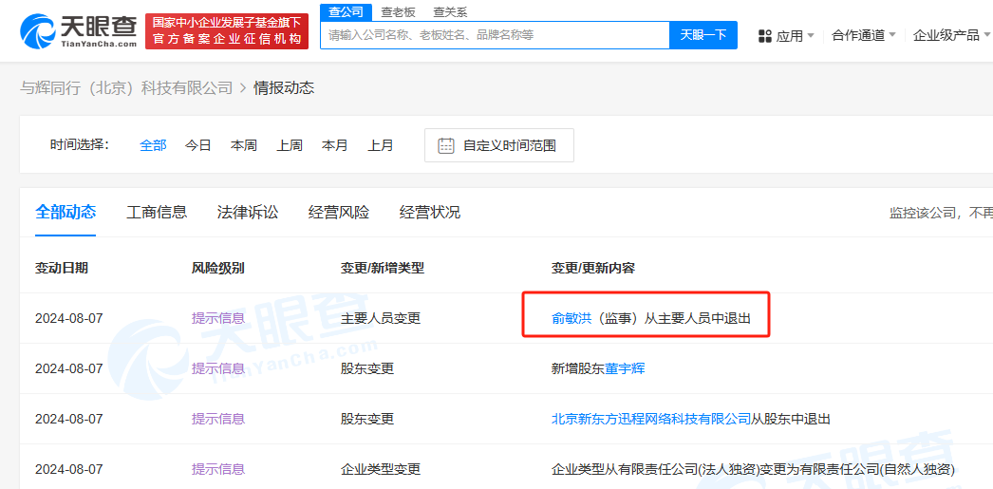Filter time by 今日
Image resolution: width=993 pixels, height=489 pixels.
coord(197,145)
